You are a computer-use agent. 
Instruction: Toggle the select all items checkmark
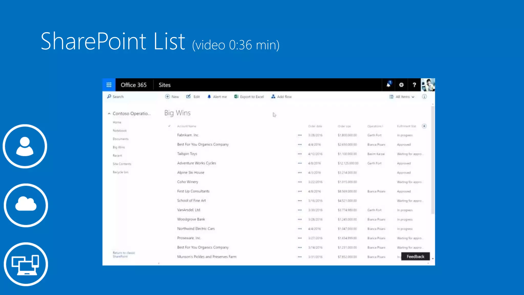(x=169, y=126)
